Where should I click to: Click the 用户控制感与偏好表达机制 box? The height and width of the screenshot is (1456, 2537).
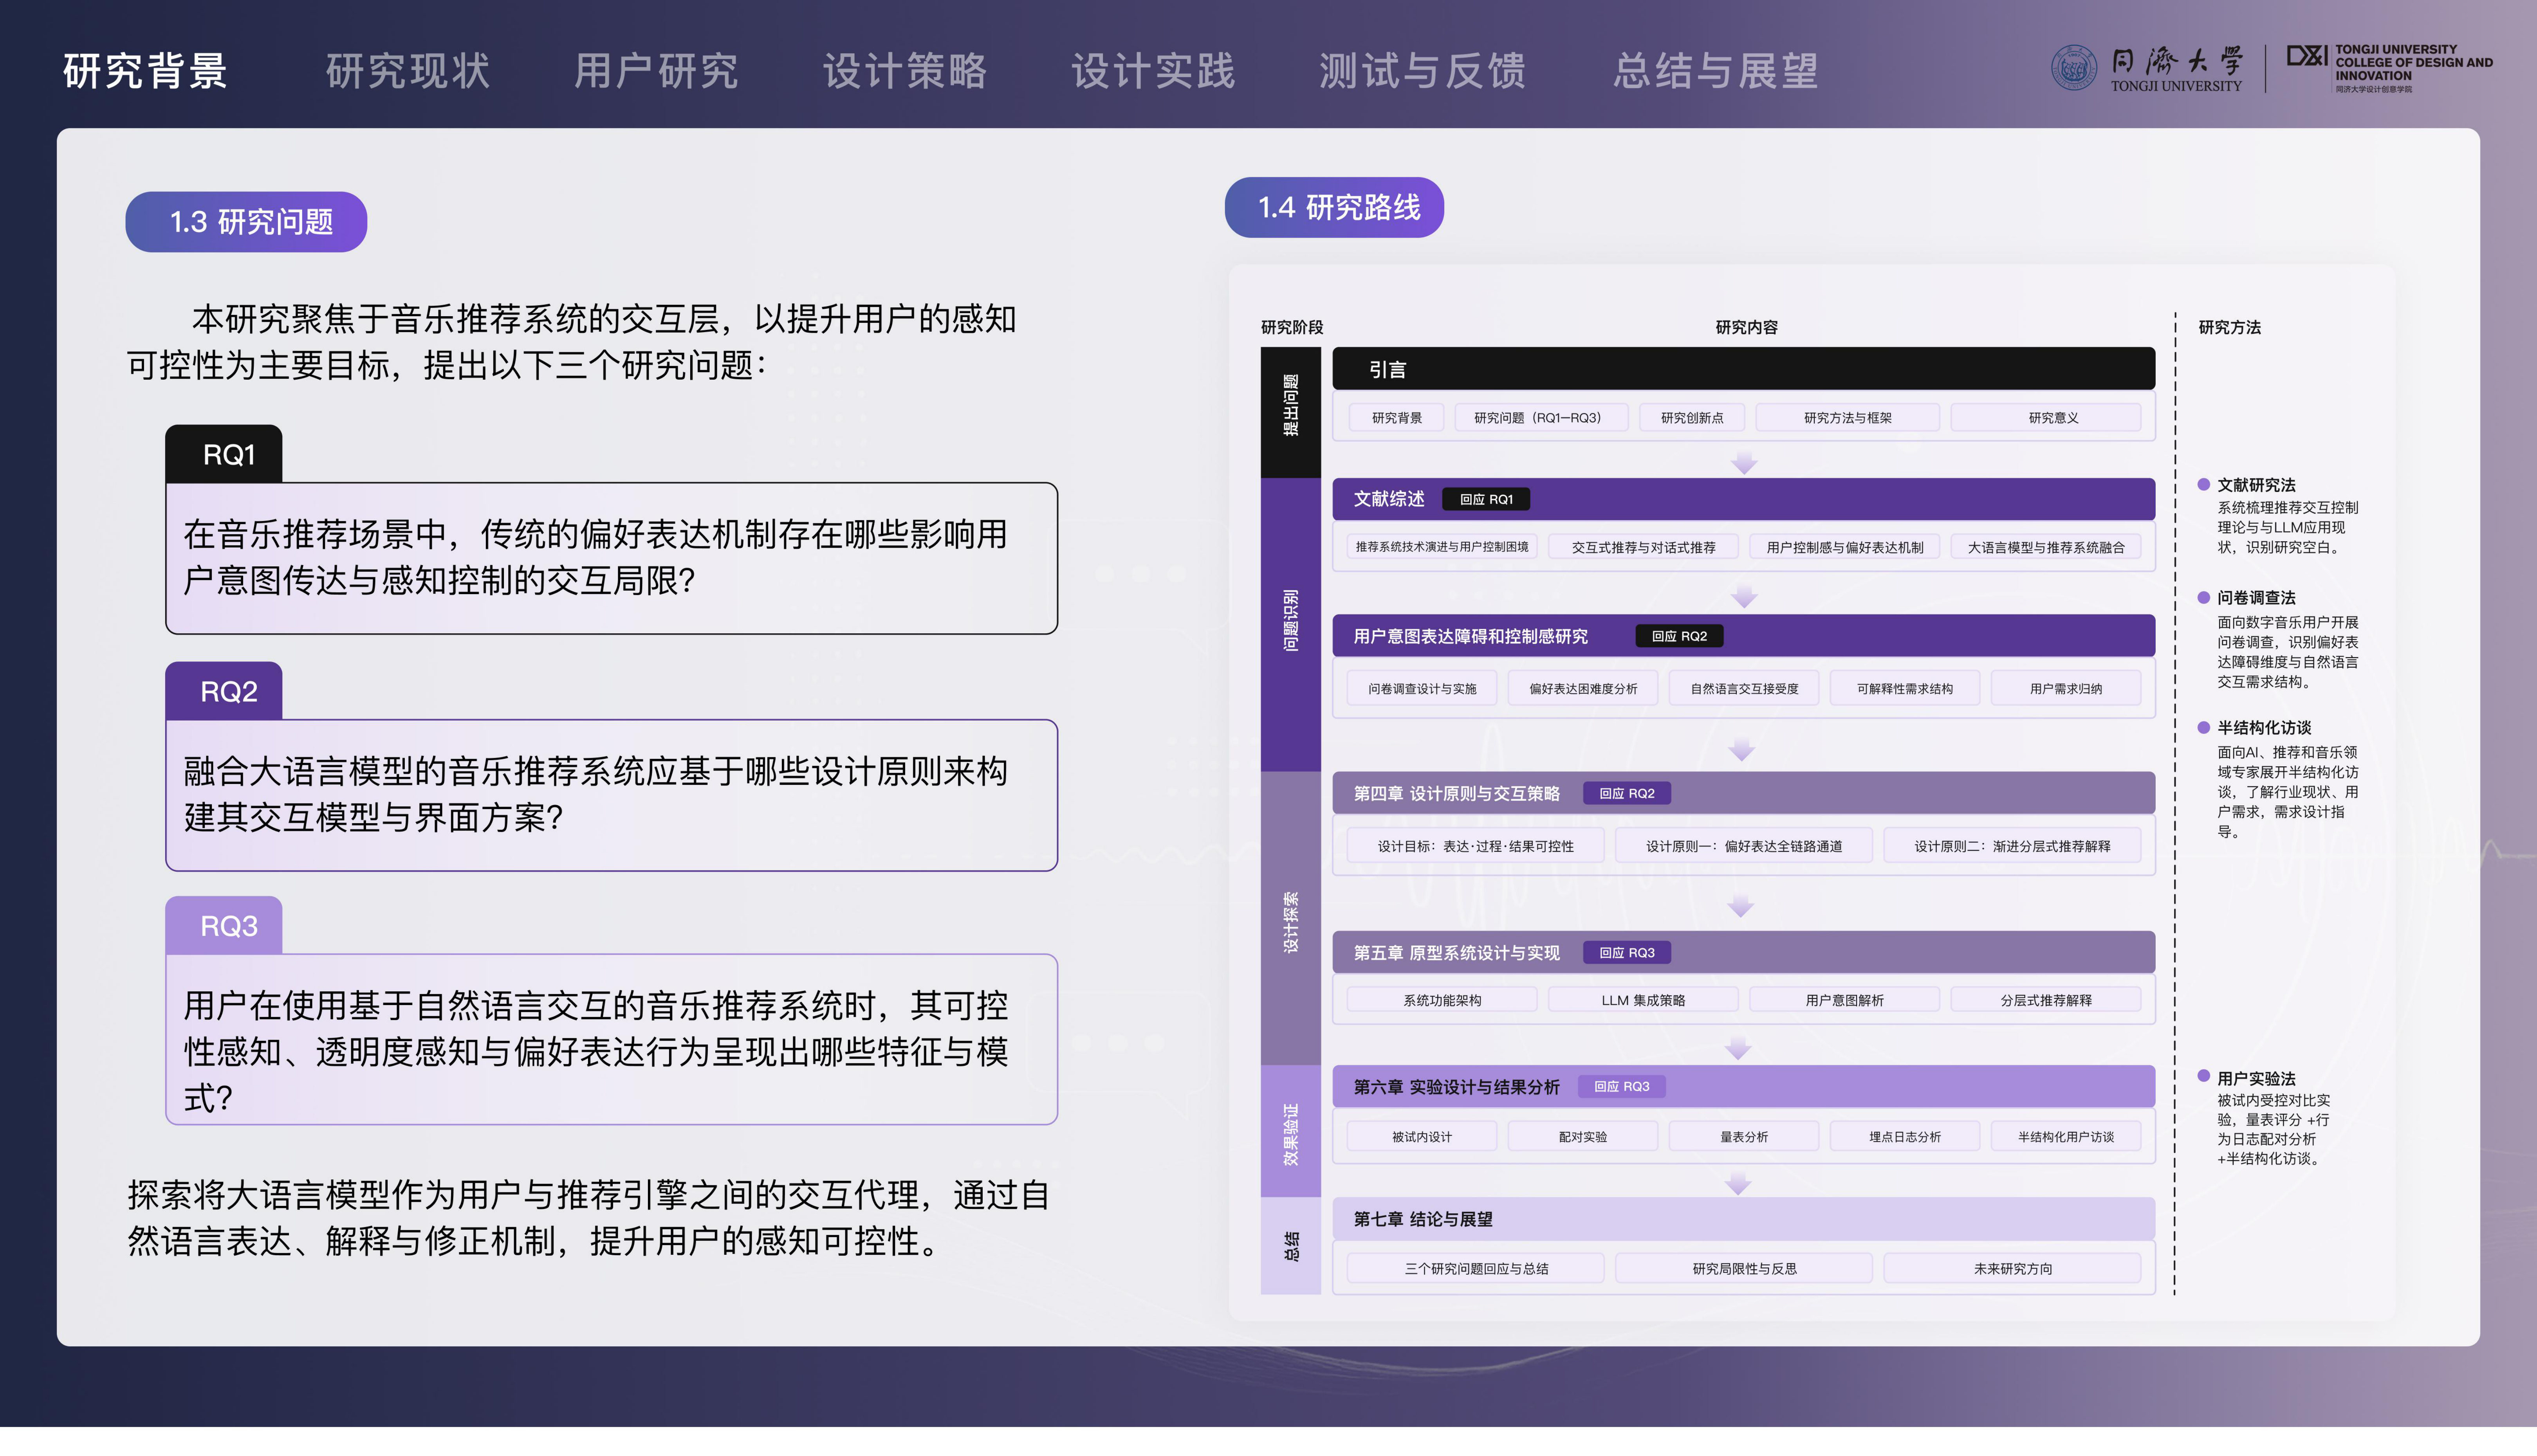point(1844,547)
